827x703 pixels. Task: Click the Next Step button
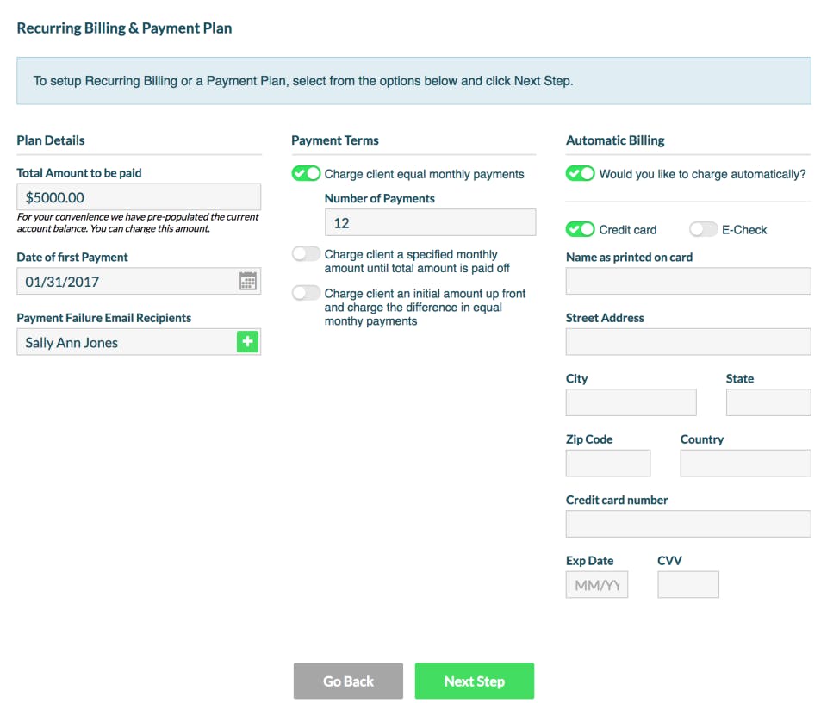474,681
